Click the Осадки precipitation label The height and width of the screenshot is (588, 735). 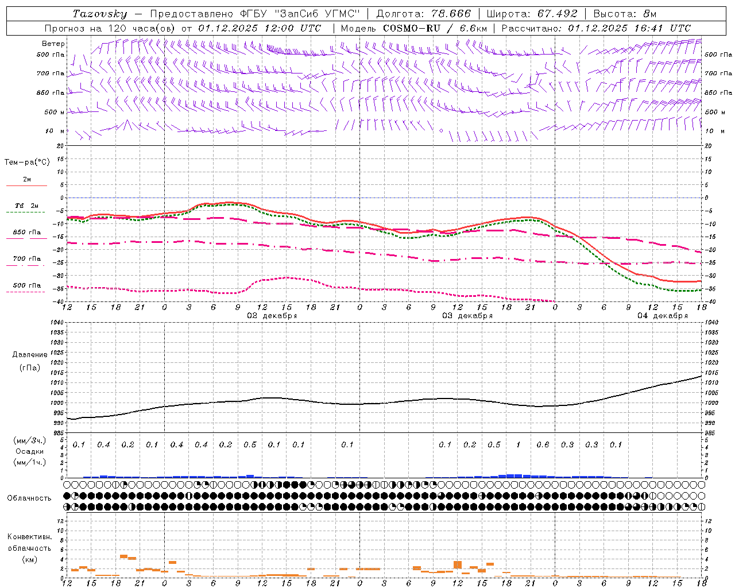click(30, 451)
